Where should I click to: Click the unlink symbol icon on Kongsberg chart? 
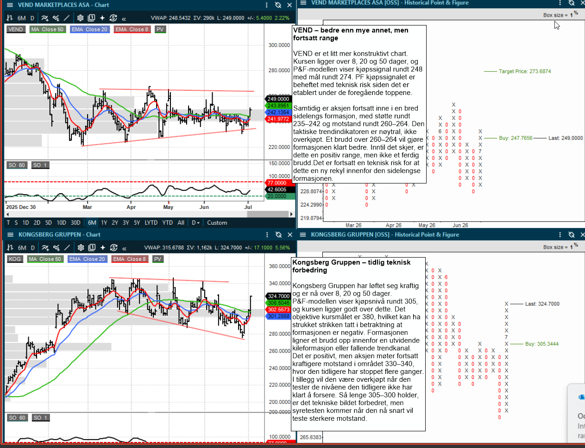(278, 235)
